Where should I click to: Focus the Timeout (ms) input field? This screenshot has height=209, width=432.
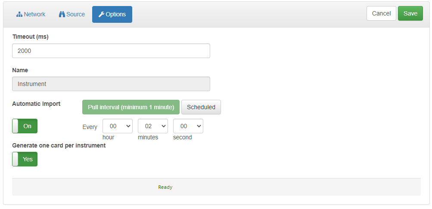tap(111, 51)
